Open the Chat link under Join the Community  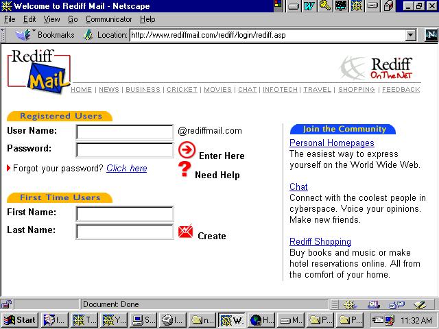pos(298,186)
